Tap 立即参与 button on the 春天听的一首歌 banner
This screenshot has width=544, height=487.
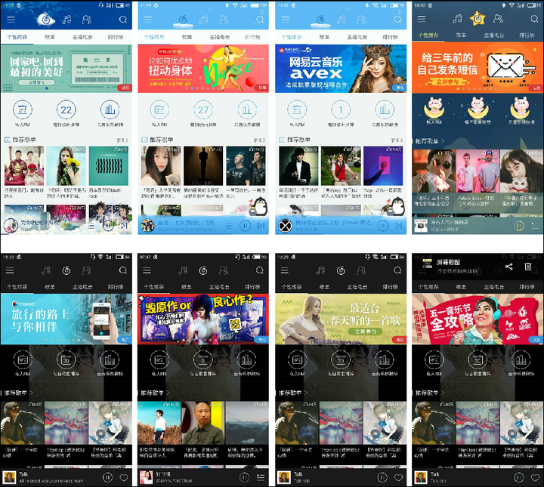pyautogui.click(x=366, y=331)
